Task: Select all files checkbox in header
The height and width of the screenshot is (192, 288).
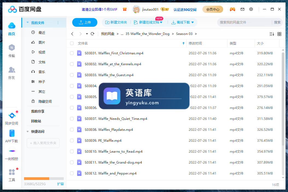Action: pyautogui.click(x=72, y=43)
